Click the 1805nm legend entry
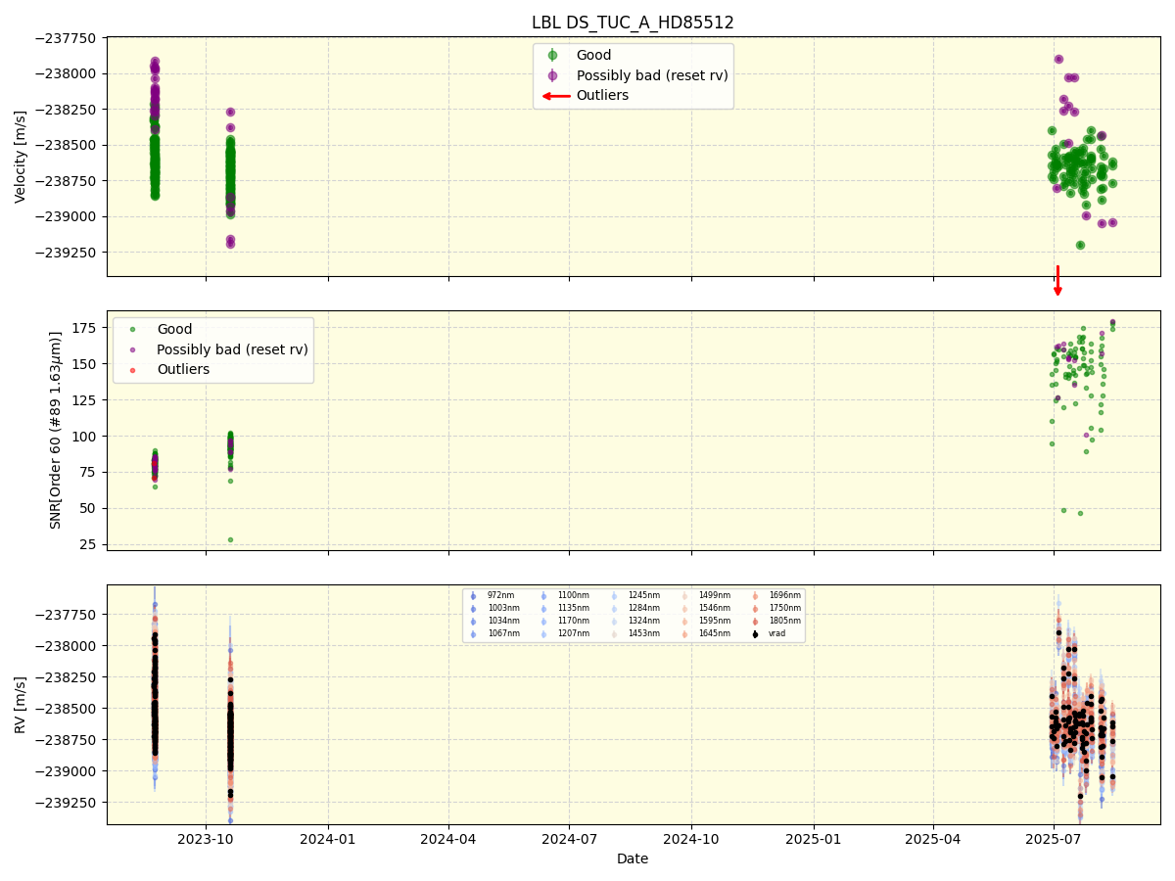Image resolution: width=1175 pixels, height=881 pixels. click(x=785, y=621)
